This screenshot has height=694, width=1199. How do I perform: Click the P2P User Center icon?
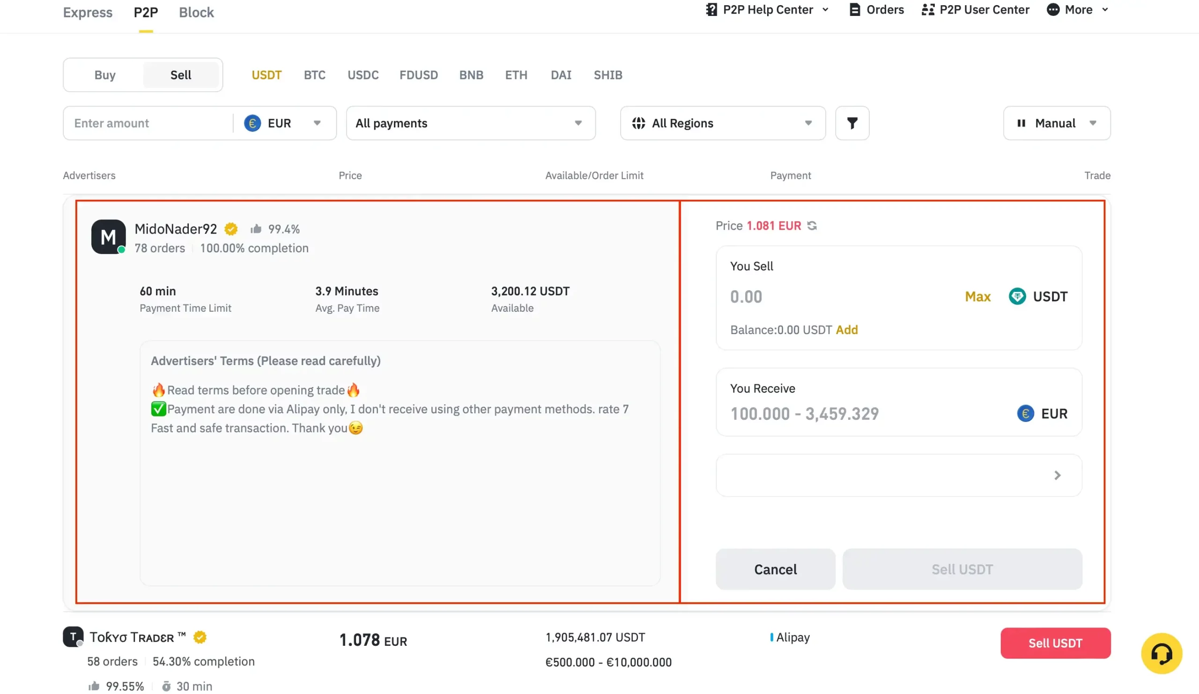927,9
